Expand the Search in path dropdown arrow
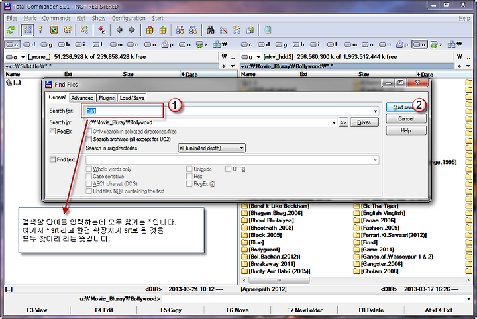This screenshot has height=319, width=477. pos(334,122)
